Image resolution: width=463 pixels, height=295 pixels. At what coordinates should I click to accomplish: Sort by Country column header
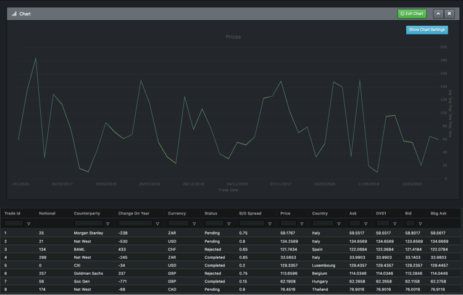[x=320, y=213]
